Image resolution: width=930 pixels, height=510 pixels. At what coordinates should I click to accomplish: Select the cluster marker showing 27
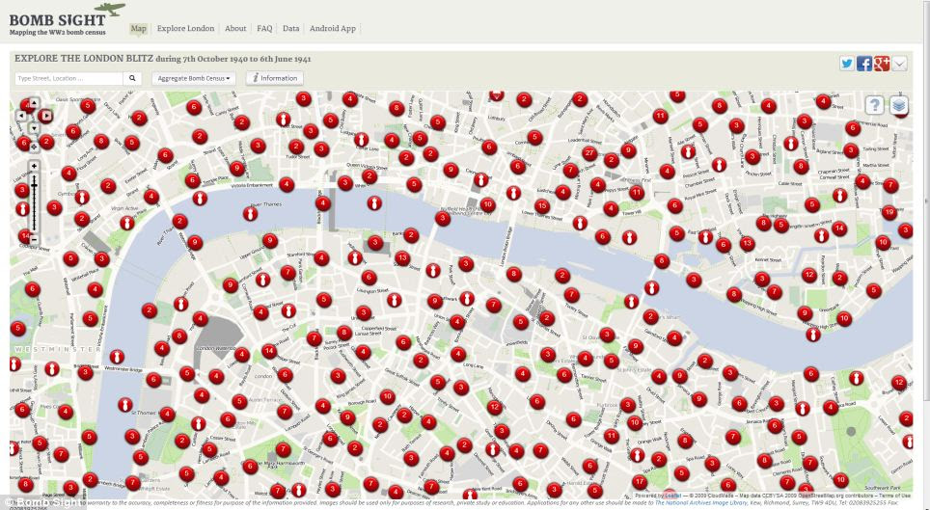pos(588,153)
